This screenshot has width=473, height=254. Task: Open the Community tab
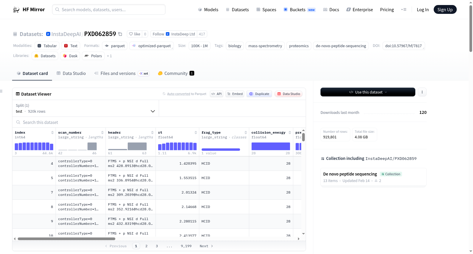[176, 73]
